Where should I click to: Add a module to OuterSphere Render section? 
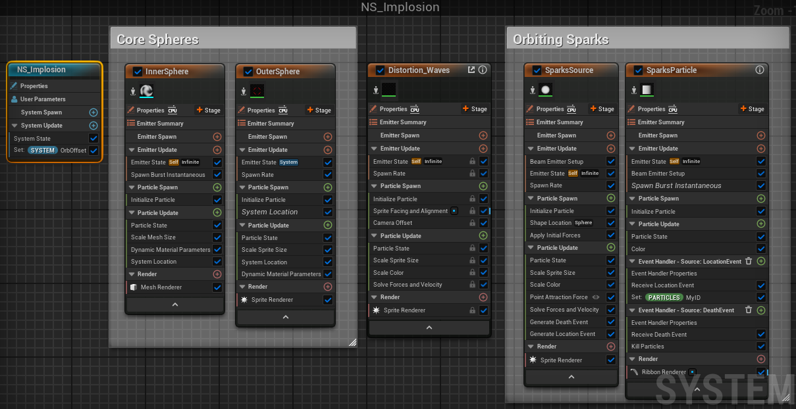(x=328, y=287)
